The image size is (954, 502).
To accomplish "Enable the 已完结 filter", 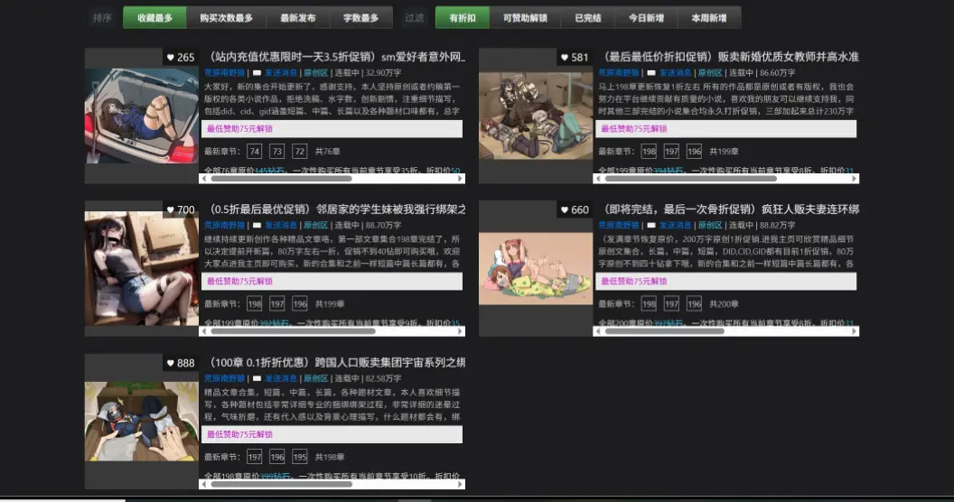I will (587, 18).
